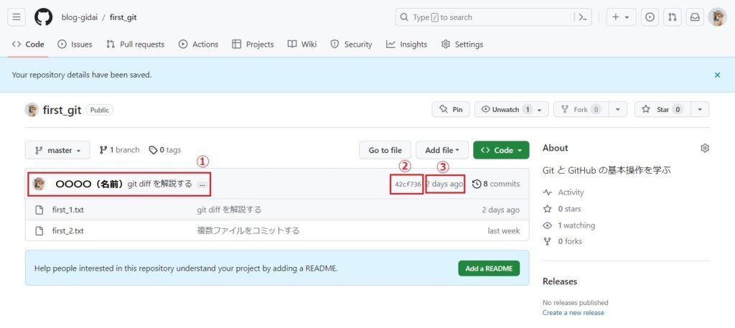Open the Issues shortcut icon in header
735x328 pixels.
point(650,17)
